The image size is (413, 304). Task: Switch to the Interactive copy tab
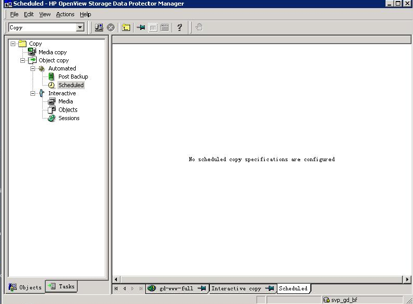[x=243, y=288]
